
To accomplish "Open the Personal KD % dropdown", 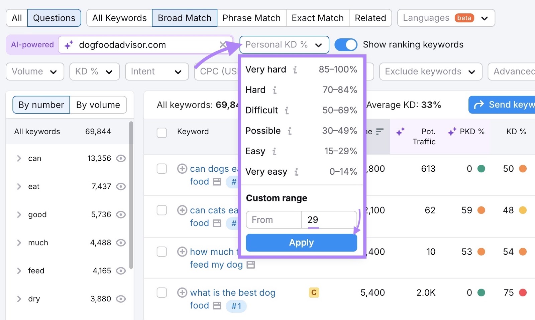I will pyautogui.click(x=284, y=45).
